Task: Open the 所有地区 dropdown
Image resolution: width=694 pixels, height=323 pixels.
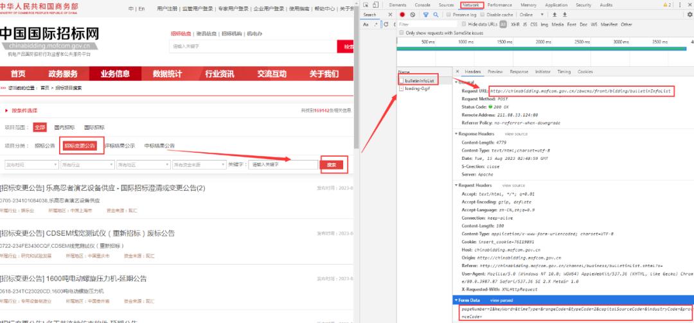Action: click(x=144, y=164)
